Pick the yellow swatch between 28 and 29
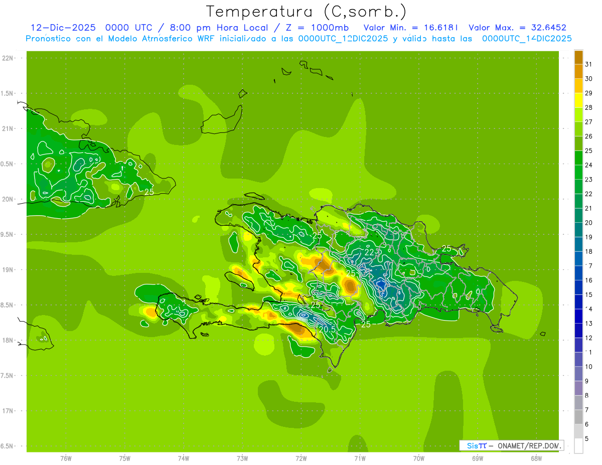The height and width of the screenshot is (465, 602). point(578,100)
